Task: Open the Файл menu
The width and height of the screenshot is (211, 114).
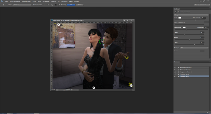Action: tap(7, 1)
